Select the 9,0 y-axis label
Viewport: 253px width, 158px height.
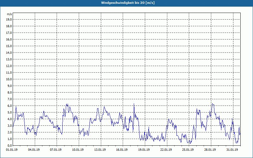click(9, 86)
